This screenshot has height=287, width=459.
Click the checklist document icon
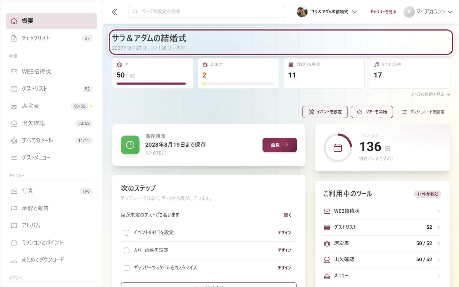point(14,38)
